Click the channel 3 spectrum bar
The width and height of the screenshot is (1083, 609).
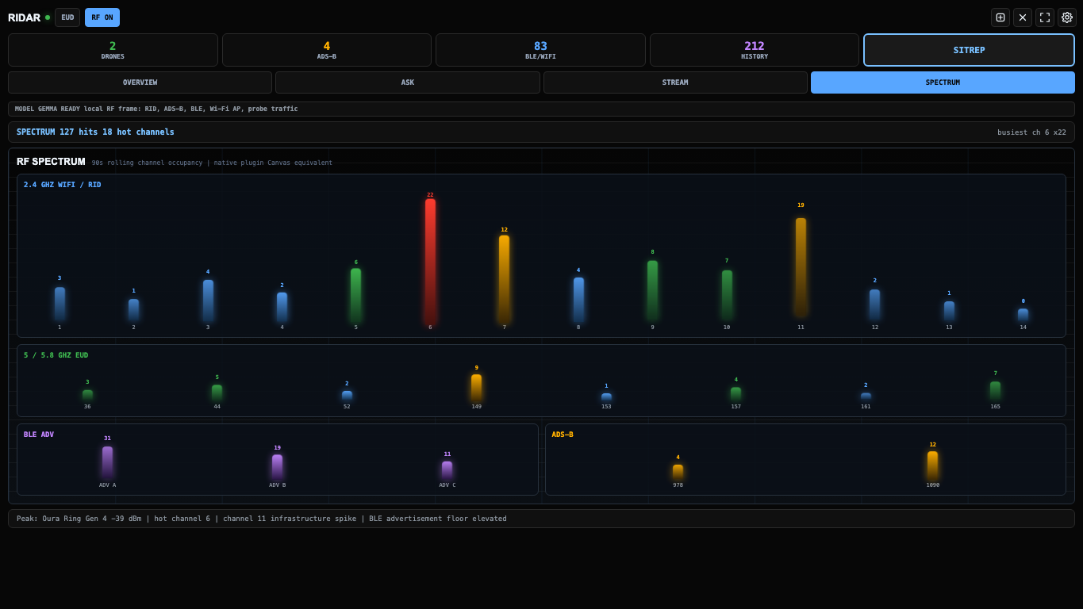pyautogui.click(x=208, y=301)
